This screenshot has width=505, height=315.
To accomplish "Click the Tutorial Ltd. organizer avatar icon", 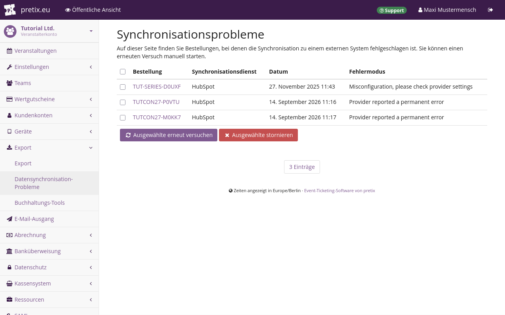I will 10,31.
